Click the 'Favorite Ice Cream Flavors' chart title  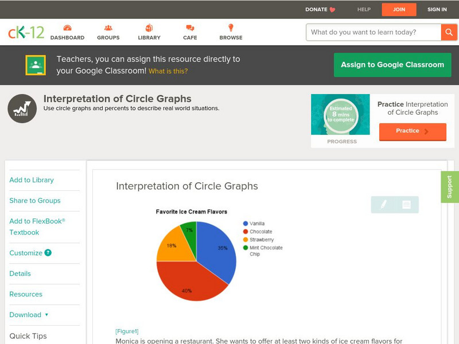(x=192, y=212)
